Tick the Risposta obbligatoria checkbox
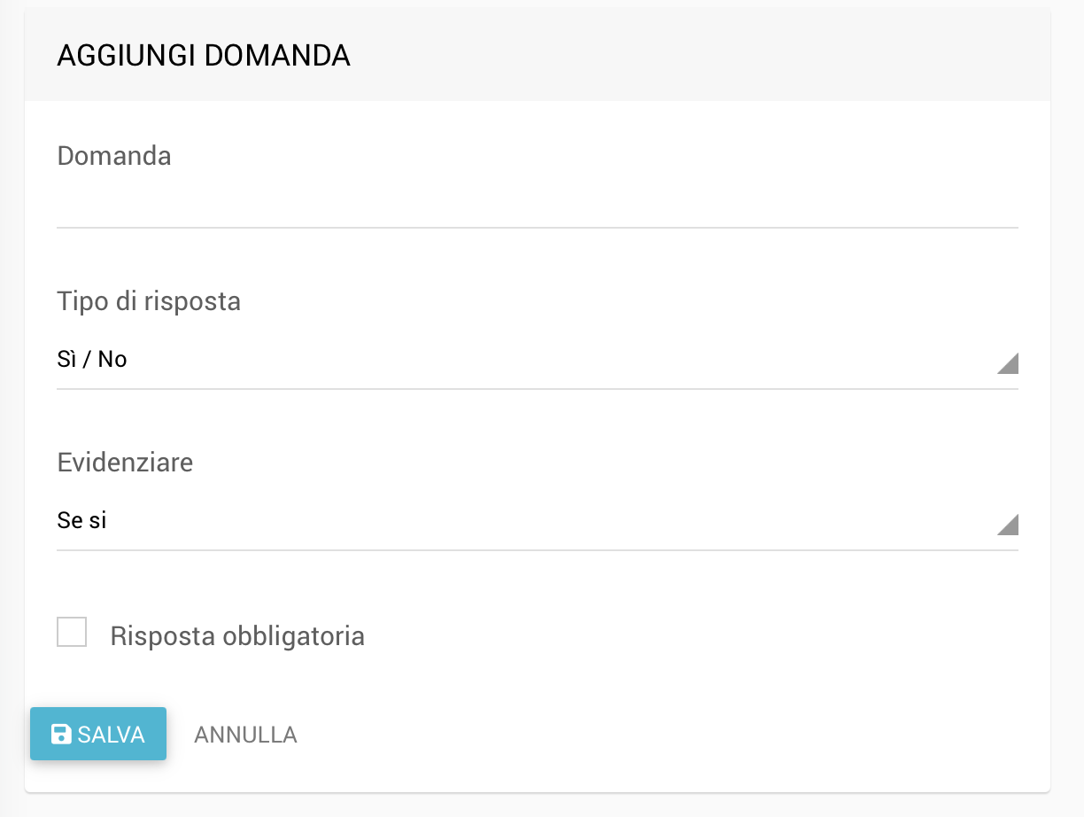The height and width of the screenshot is (817, 1084). pos(72,633)
